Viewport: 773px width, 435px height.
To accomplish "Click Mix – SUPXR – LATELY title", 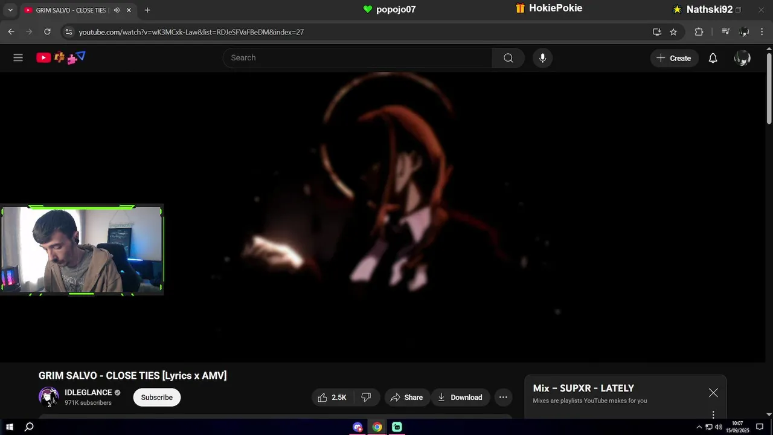I will point(583,388).
